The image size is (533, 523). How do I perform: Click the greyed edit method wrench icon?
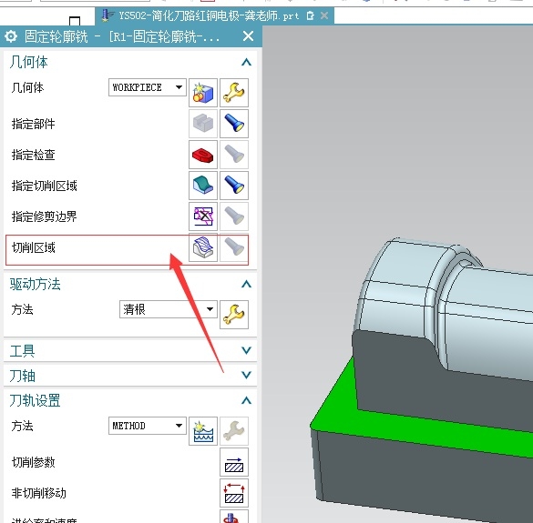point(234,431)
